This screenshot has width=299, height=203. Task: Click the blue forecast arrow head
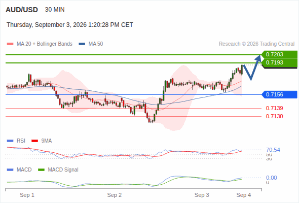[x=258, y=58]
